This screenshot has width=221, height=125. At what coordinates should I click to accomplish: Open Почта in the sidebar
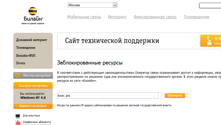coord(21,63)
